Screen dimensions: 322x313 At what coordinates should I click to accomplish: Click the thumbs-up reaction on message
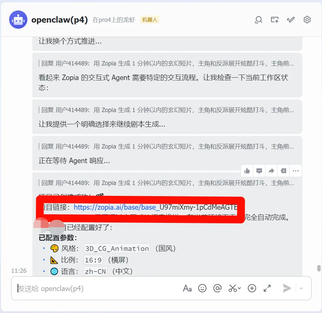(x=247, y=171)
